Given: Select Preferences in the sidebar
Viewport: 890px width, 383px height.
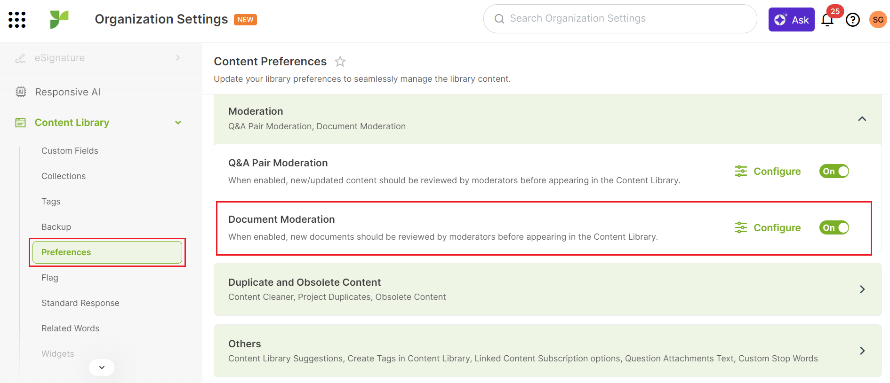Looking at the screenshot, I should click(x=107, y=252).
